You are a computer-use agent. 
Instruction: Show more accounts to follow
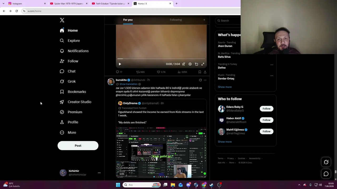[x=225, y=142]
